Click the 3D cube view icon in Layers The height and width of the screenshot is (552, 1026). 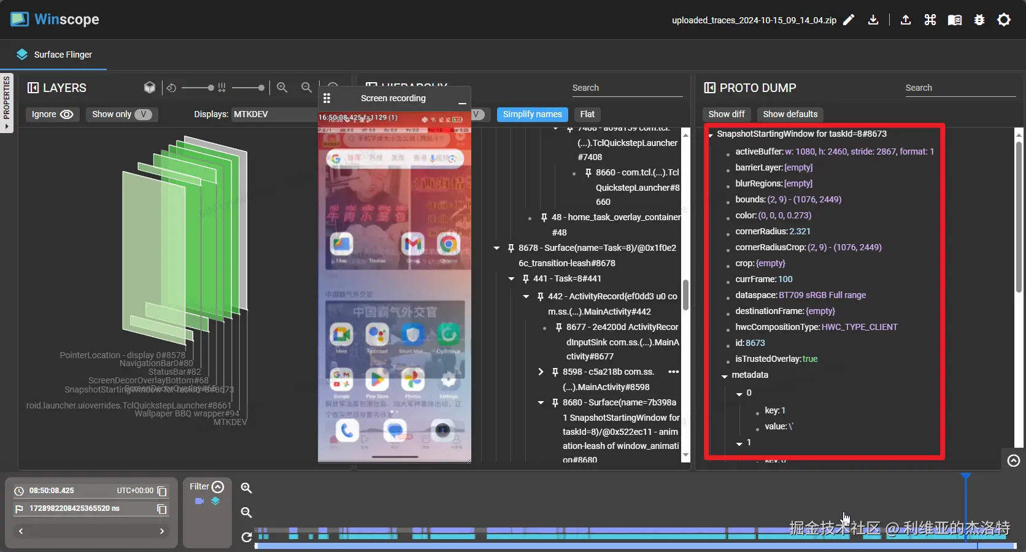[150, 88]
